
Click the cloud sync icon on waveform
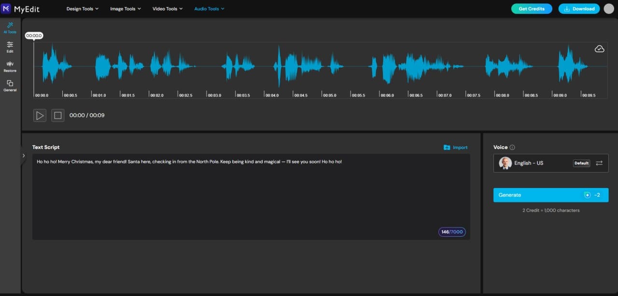[599, 49]
